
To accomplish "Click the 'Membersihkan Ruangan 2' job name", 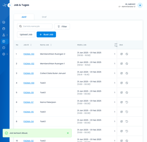I will (x=53, y=54).
